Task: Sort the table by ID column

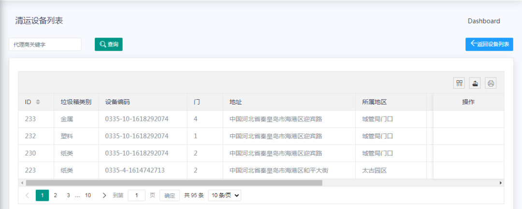Action: (x=38, y=102)
